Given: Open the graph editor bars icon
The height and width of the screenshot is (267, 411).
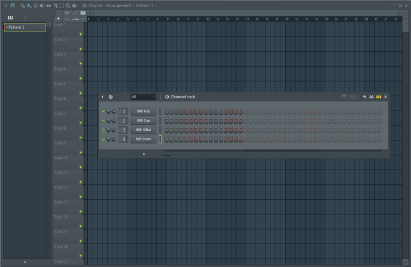Looking at the screenshot, I should [x=372, y=97].
